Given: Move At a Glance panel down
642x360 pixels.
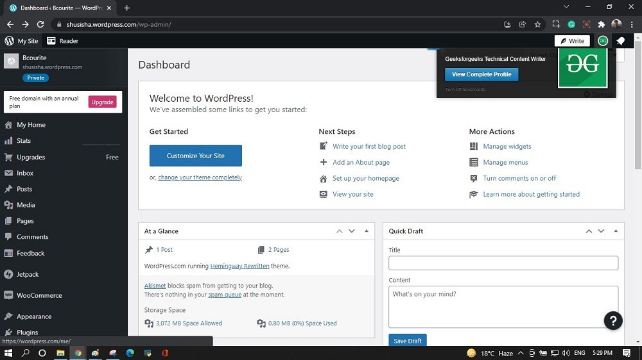Looking at the screenshot, I should tap(352, 231).
